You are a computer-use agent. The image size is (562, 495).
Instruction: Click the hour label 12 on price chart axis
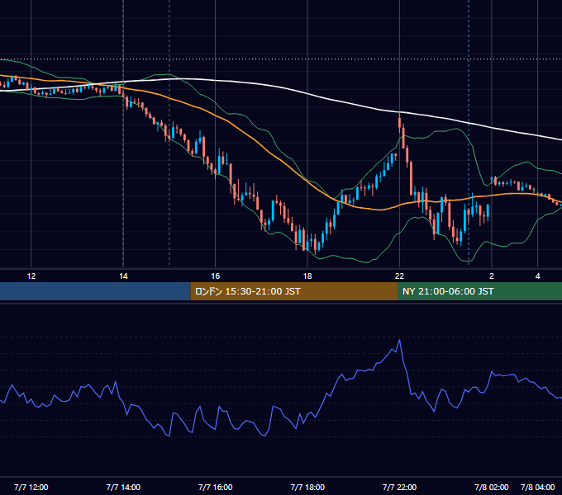pyautogui.click(x=31, y=276)
